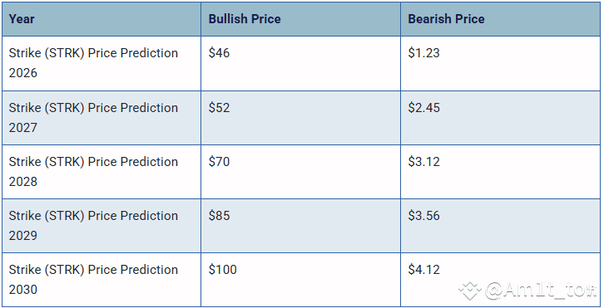Select the Strike Price Prediction 2029 cell
The height and width of the screenshot is (308, 604).
pos(101,226)
